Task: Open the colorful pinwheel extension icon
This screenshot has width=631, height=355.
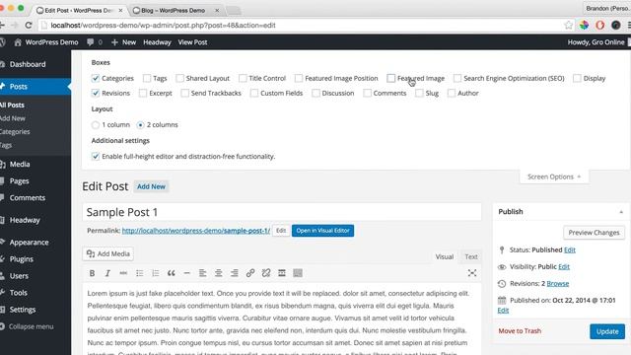Action: coord(584,26)
